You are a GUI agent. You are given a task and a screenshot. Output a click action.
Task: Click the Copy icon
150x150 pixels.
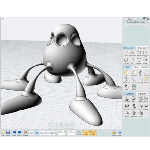(x=140, y=80)
